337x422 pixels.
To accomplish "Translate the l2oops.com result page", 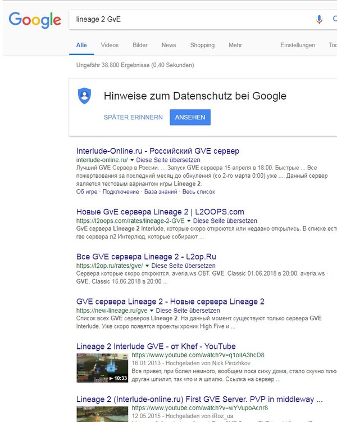I will (225, 221).
